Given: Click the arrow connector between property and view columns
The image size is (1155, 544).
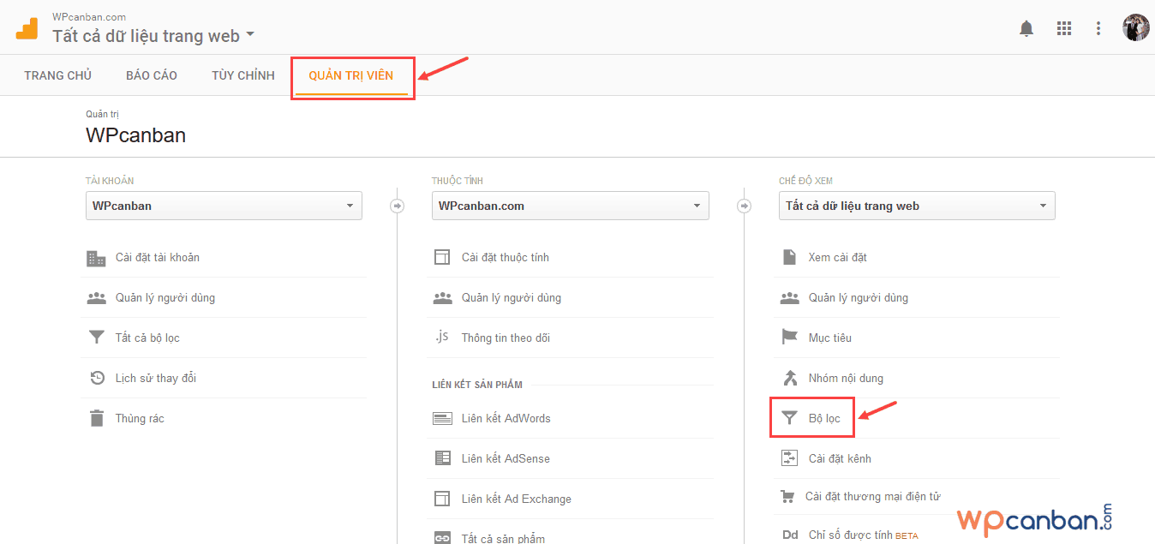Looking at the screenshot, I should pyautogui.click(x=744, y=206).
